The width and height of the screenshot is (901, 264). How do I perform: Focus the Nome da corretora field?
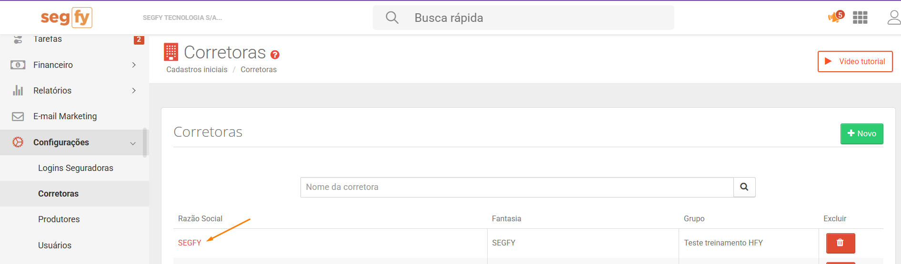[517, 187]
